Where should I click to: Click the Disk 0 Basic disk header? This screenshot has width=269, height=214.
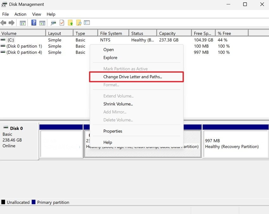19,141
